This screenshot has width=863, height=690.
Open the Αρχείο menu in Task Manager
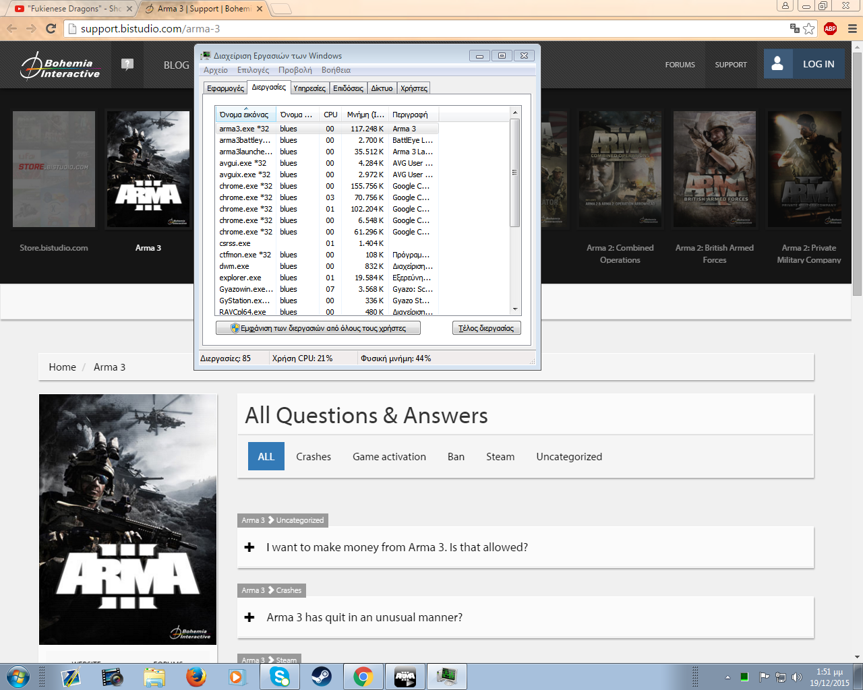coord(216,70)
